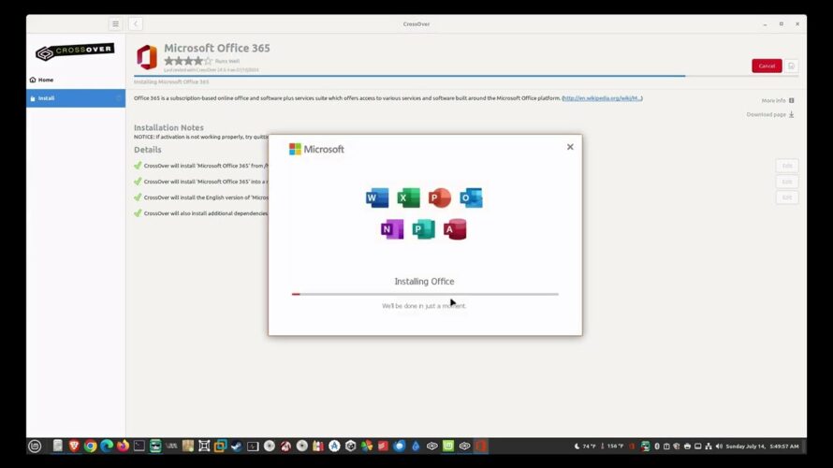Click the 'additional dependencies' detail row
The width and height of the screenshot is (833, 468).
coord(201,213)
